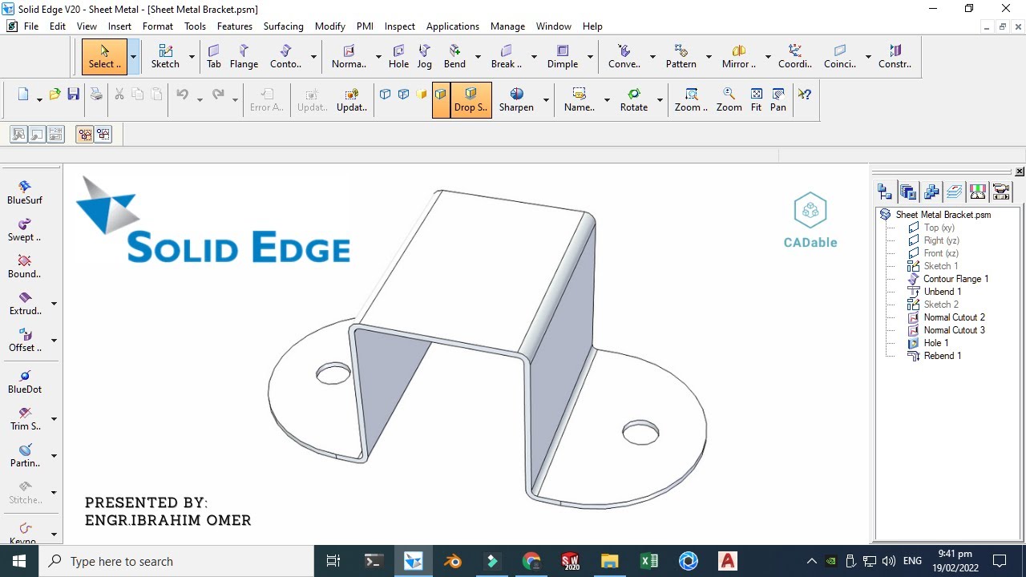Expand the Bend tool dropdown arrow
Screen dimensions: 1026x577
point(478,57)
